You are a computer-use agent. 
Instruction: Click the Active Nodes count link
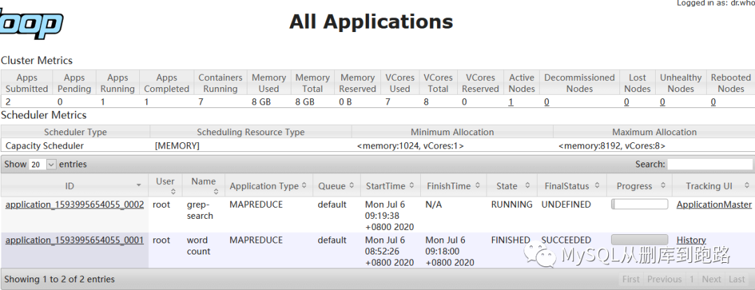click(511, 102)
